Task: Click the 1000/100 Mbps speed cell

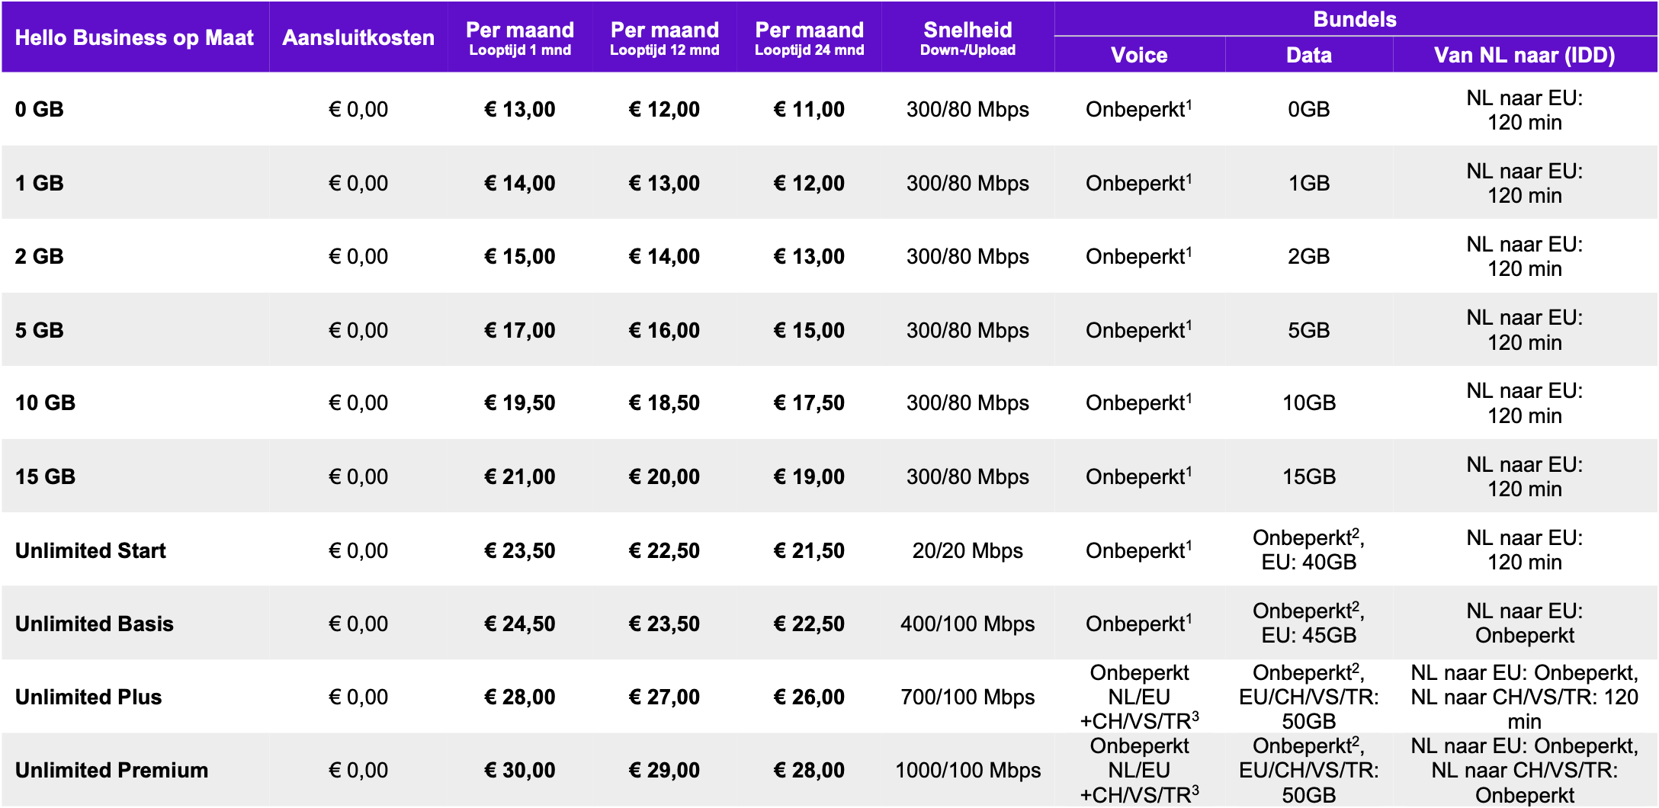Action: coord(967,770)
